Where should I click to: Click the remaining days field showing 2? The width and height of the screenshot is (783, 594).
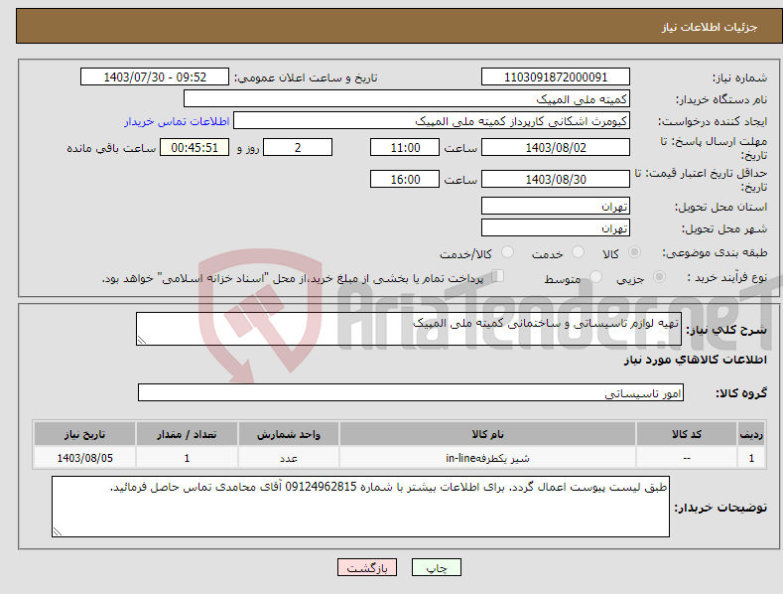click(298, 147)
